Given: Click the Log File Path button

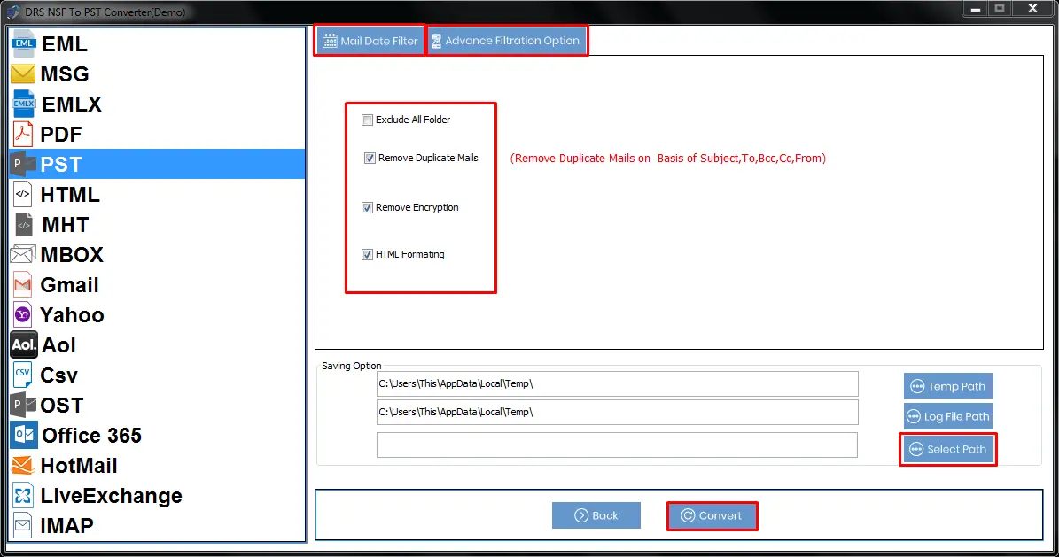Looking at the screenshot, I should coord(948,416).
